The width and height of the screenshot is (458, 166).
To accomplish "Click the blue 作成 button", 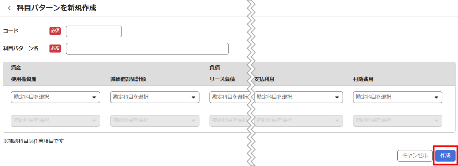I will 445,156.
